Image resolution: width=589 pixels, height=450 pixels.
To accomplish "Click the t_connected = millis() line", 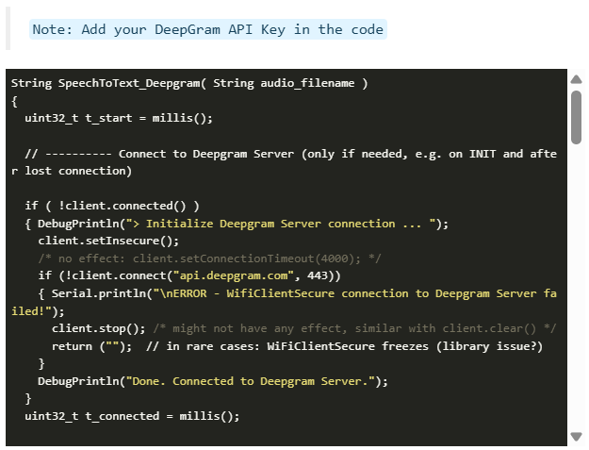I will [132, 416].
